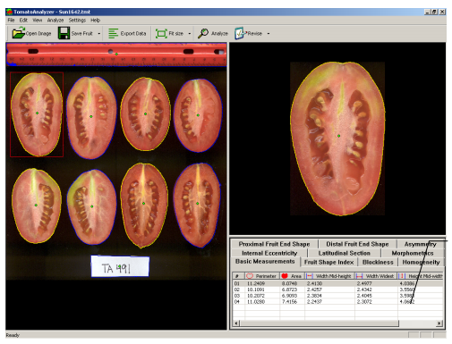Open the File menu
Viewport: 452px width, 344px height.
pyautogui.click(x=11, y=20)
